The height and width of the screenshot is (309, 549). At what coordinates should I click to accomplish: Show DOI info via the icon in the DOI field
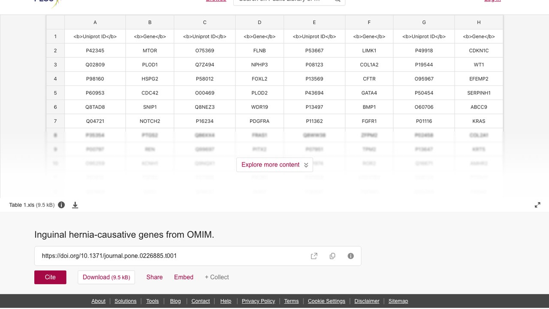350,256
